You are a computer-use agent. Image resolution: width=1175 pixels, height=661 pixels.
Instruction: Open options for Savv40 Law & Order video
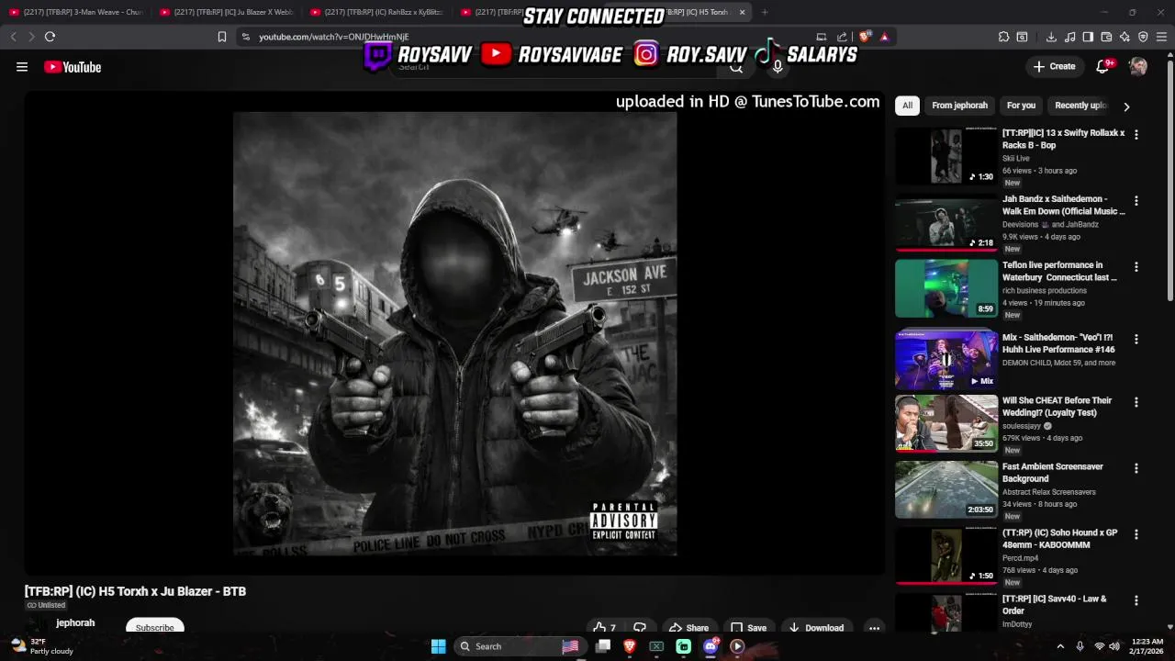click(1136, 600)
